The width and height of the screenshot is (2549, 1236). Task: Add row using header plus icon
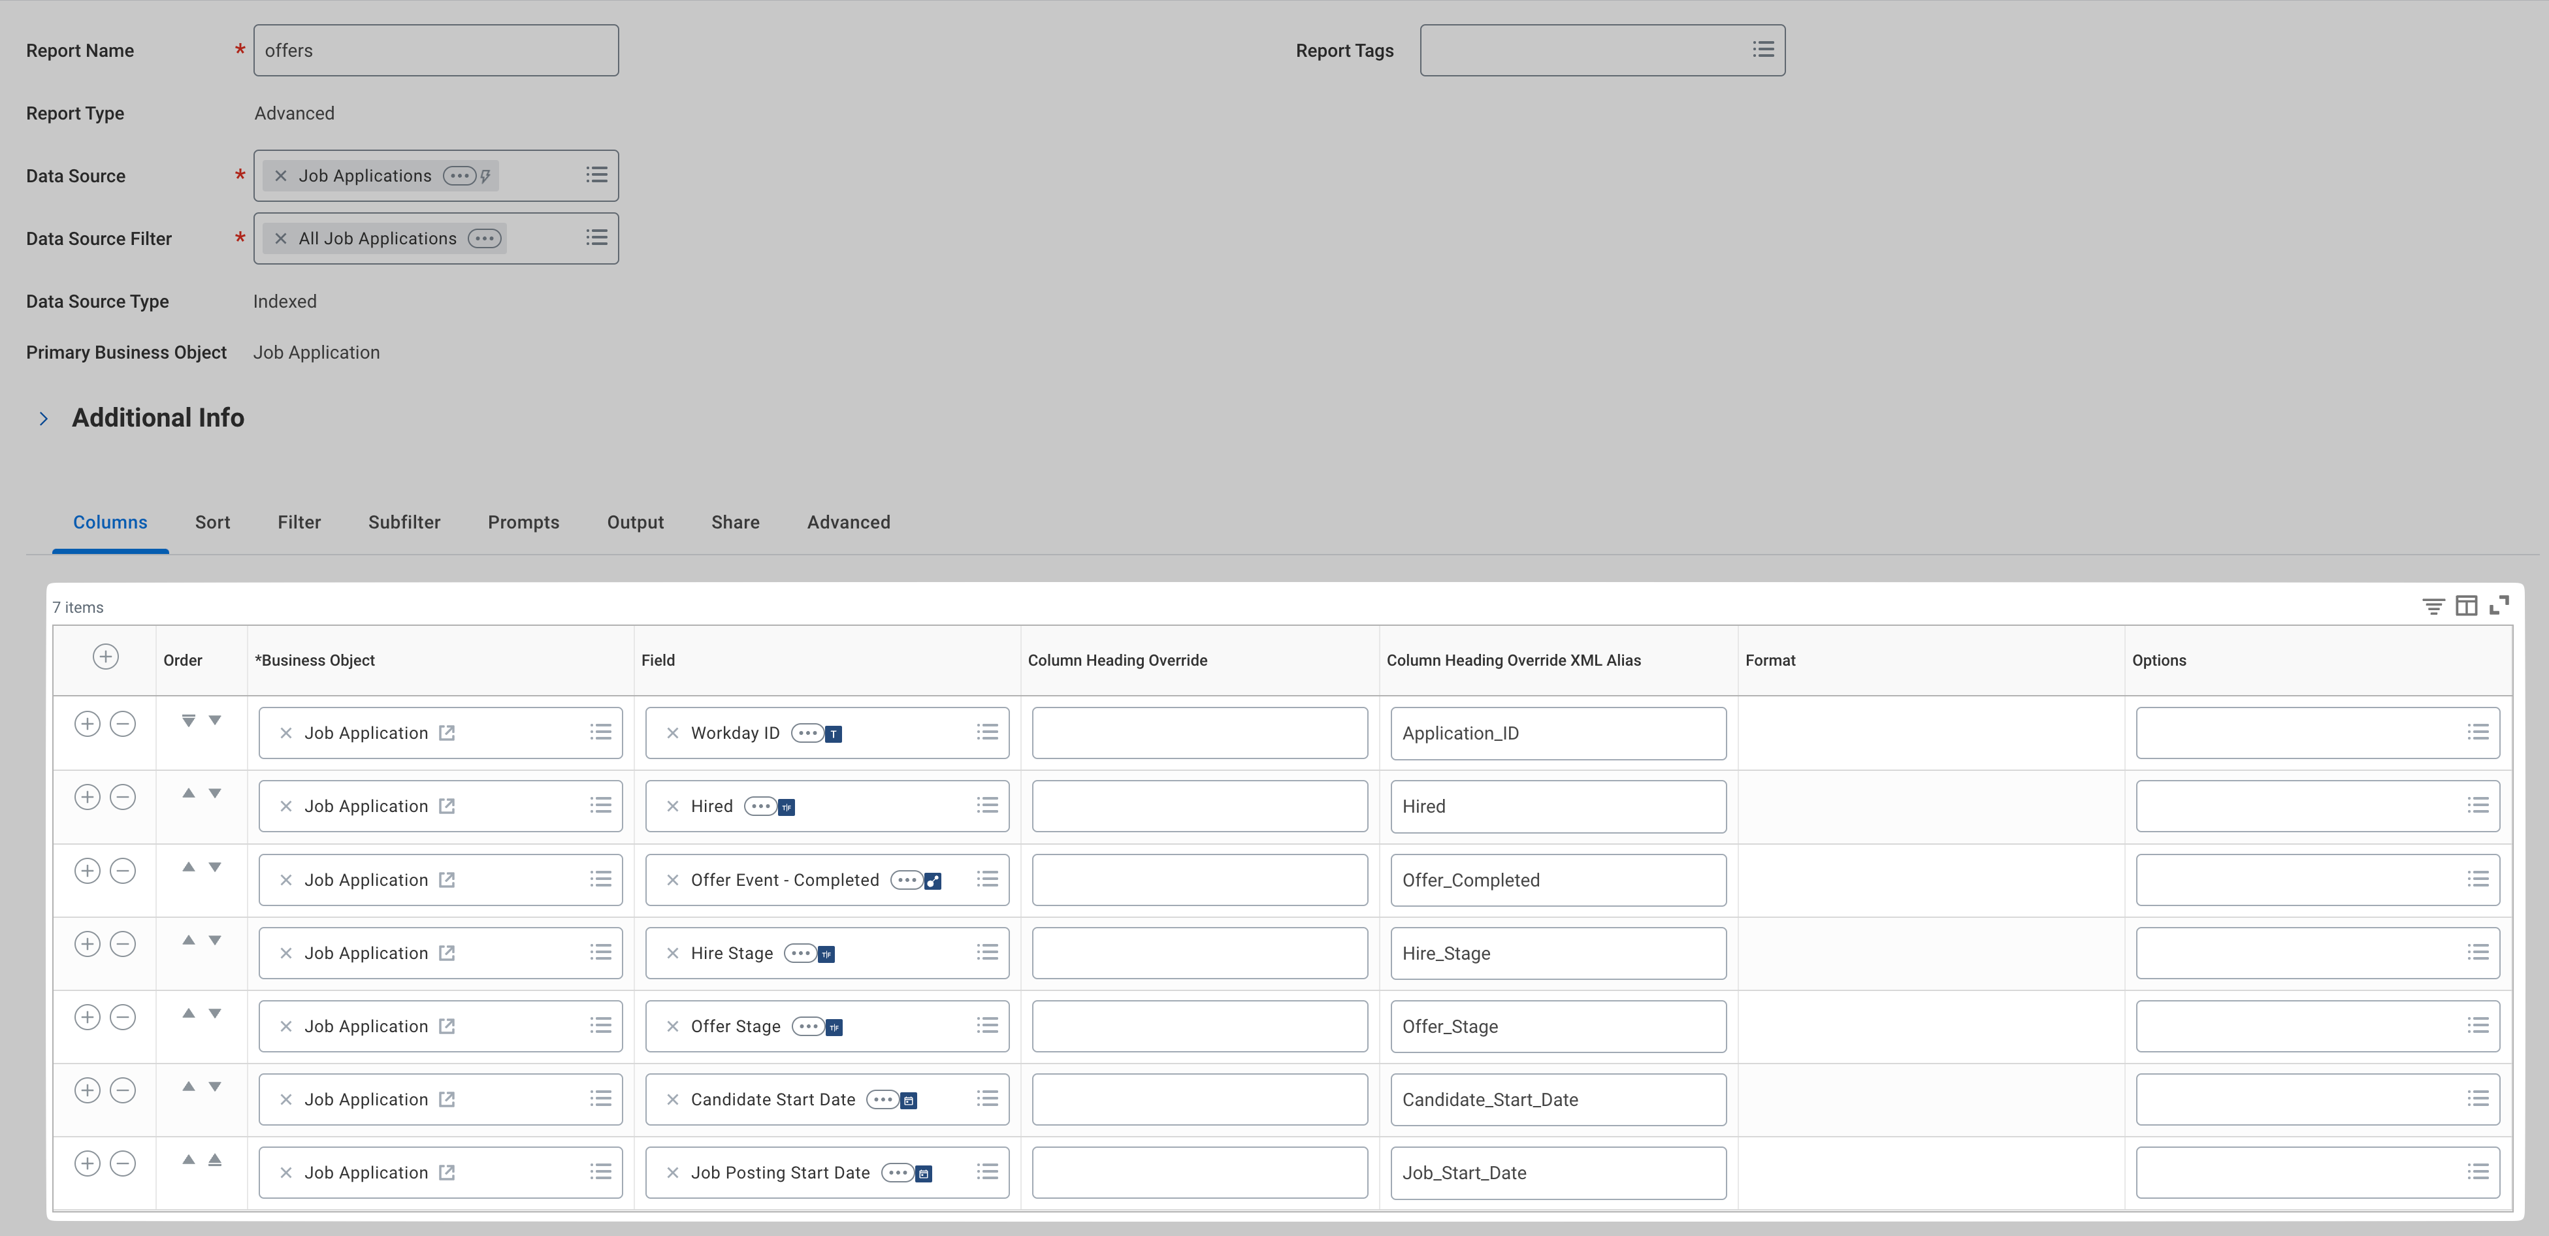106,657
